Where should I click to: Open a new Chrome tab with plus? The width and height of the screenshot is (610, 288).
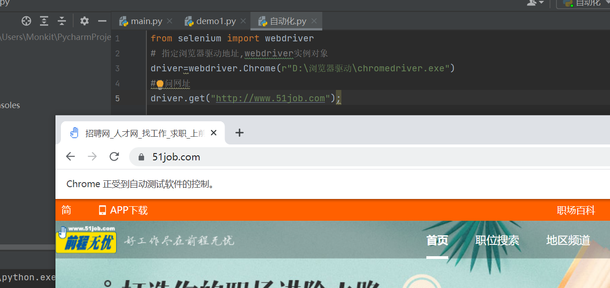pos(240,133)
